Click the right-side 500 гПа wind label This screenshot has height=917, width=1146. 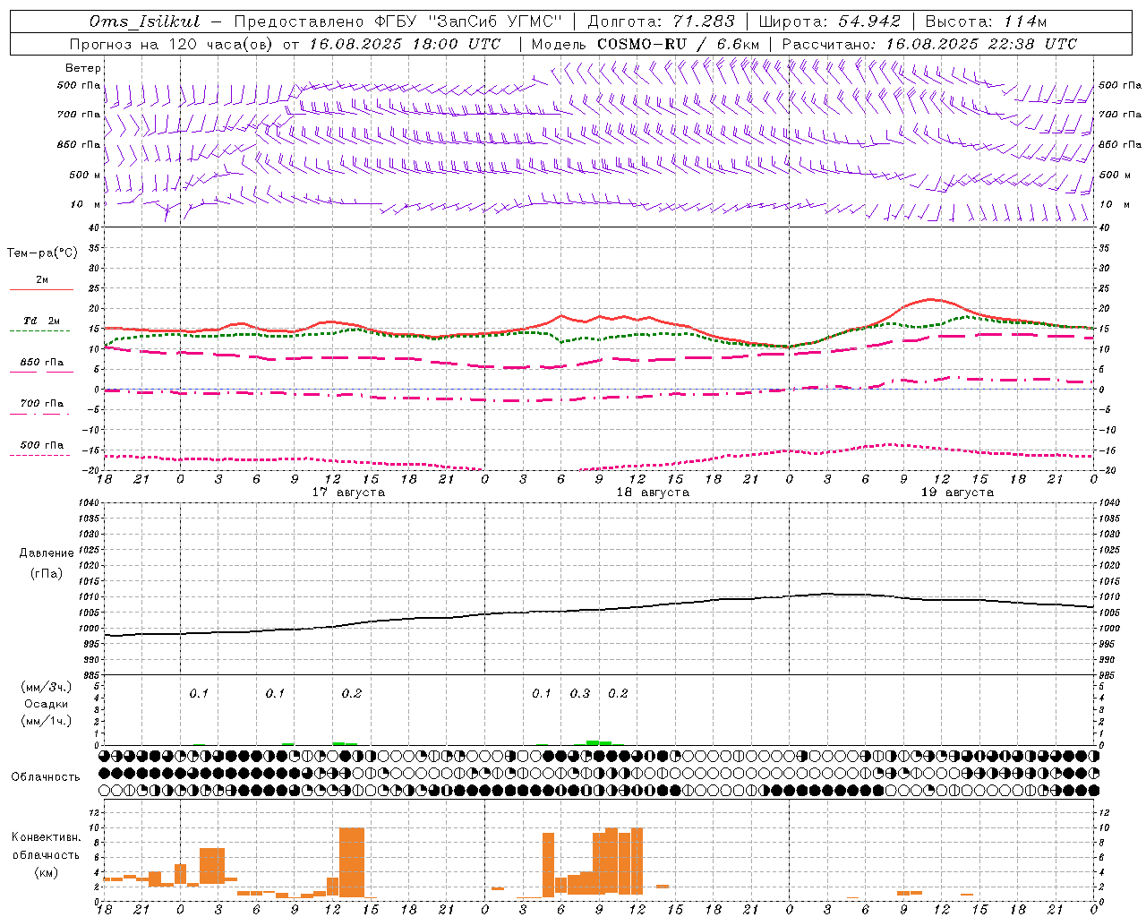[x=1120, y=85]
